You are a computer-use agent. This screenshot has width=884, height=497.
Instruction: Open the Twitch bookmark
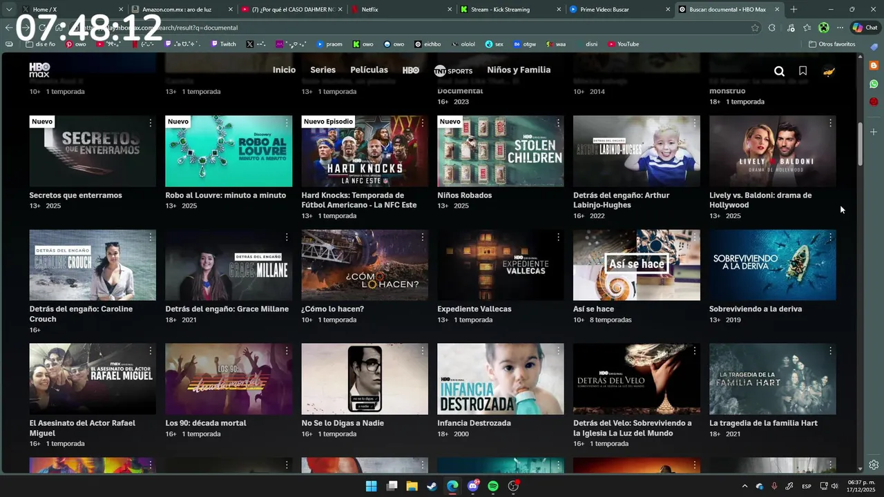222,44
